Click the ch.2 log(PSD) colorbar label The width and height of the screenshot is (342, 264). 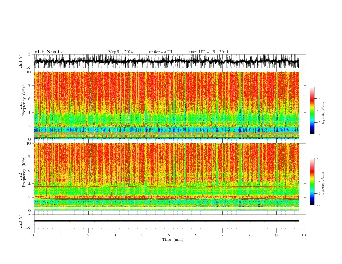coord(323,184)
